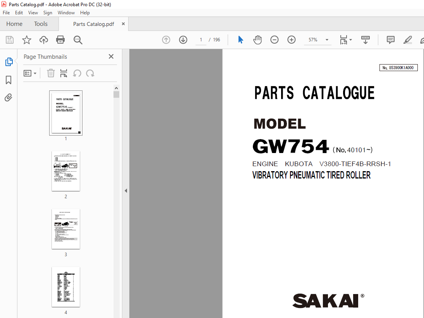
Task: Open the Window menu
Action: coord(66,13)
